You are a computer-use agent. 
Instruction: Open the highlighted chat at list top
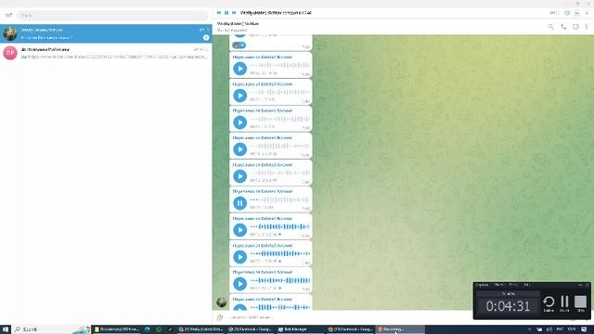(106, 33)
